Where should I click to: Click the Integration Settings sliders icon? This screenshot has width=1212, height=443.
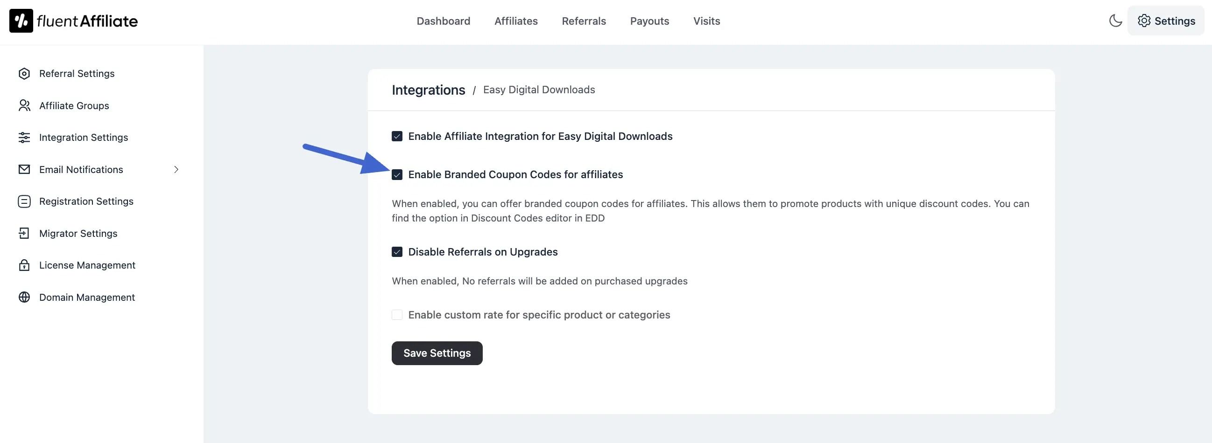point(24,138)
